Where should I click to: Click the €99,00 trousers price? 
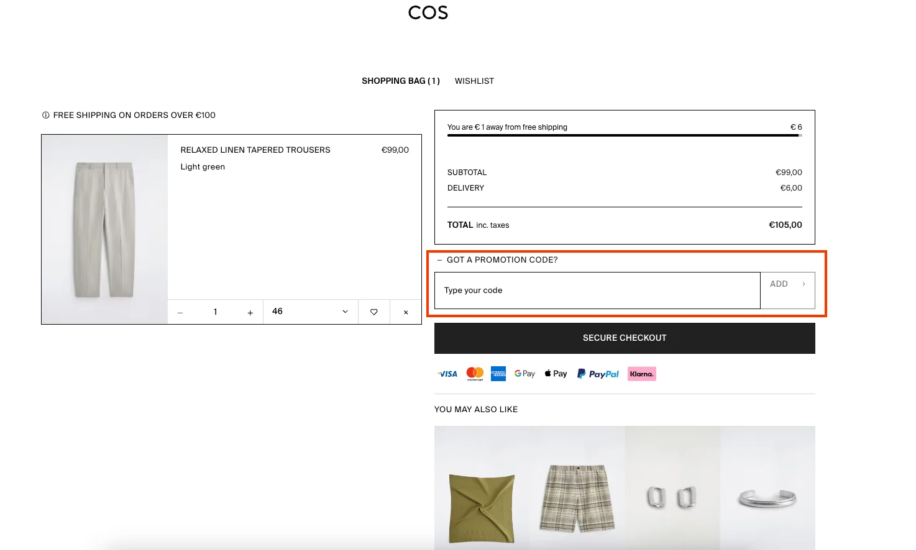395,150
